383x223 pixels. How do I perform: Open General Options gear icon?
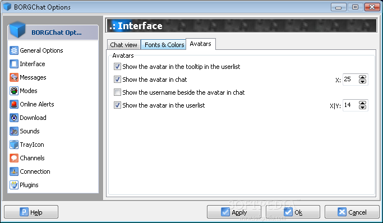[x=14, y=50]
